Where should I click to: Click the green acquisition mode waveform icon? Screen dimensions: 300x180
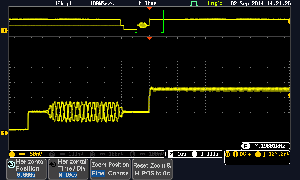[x=194, y=3]
